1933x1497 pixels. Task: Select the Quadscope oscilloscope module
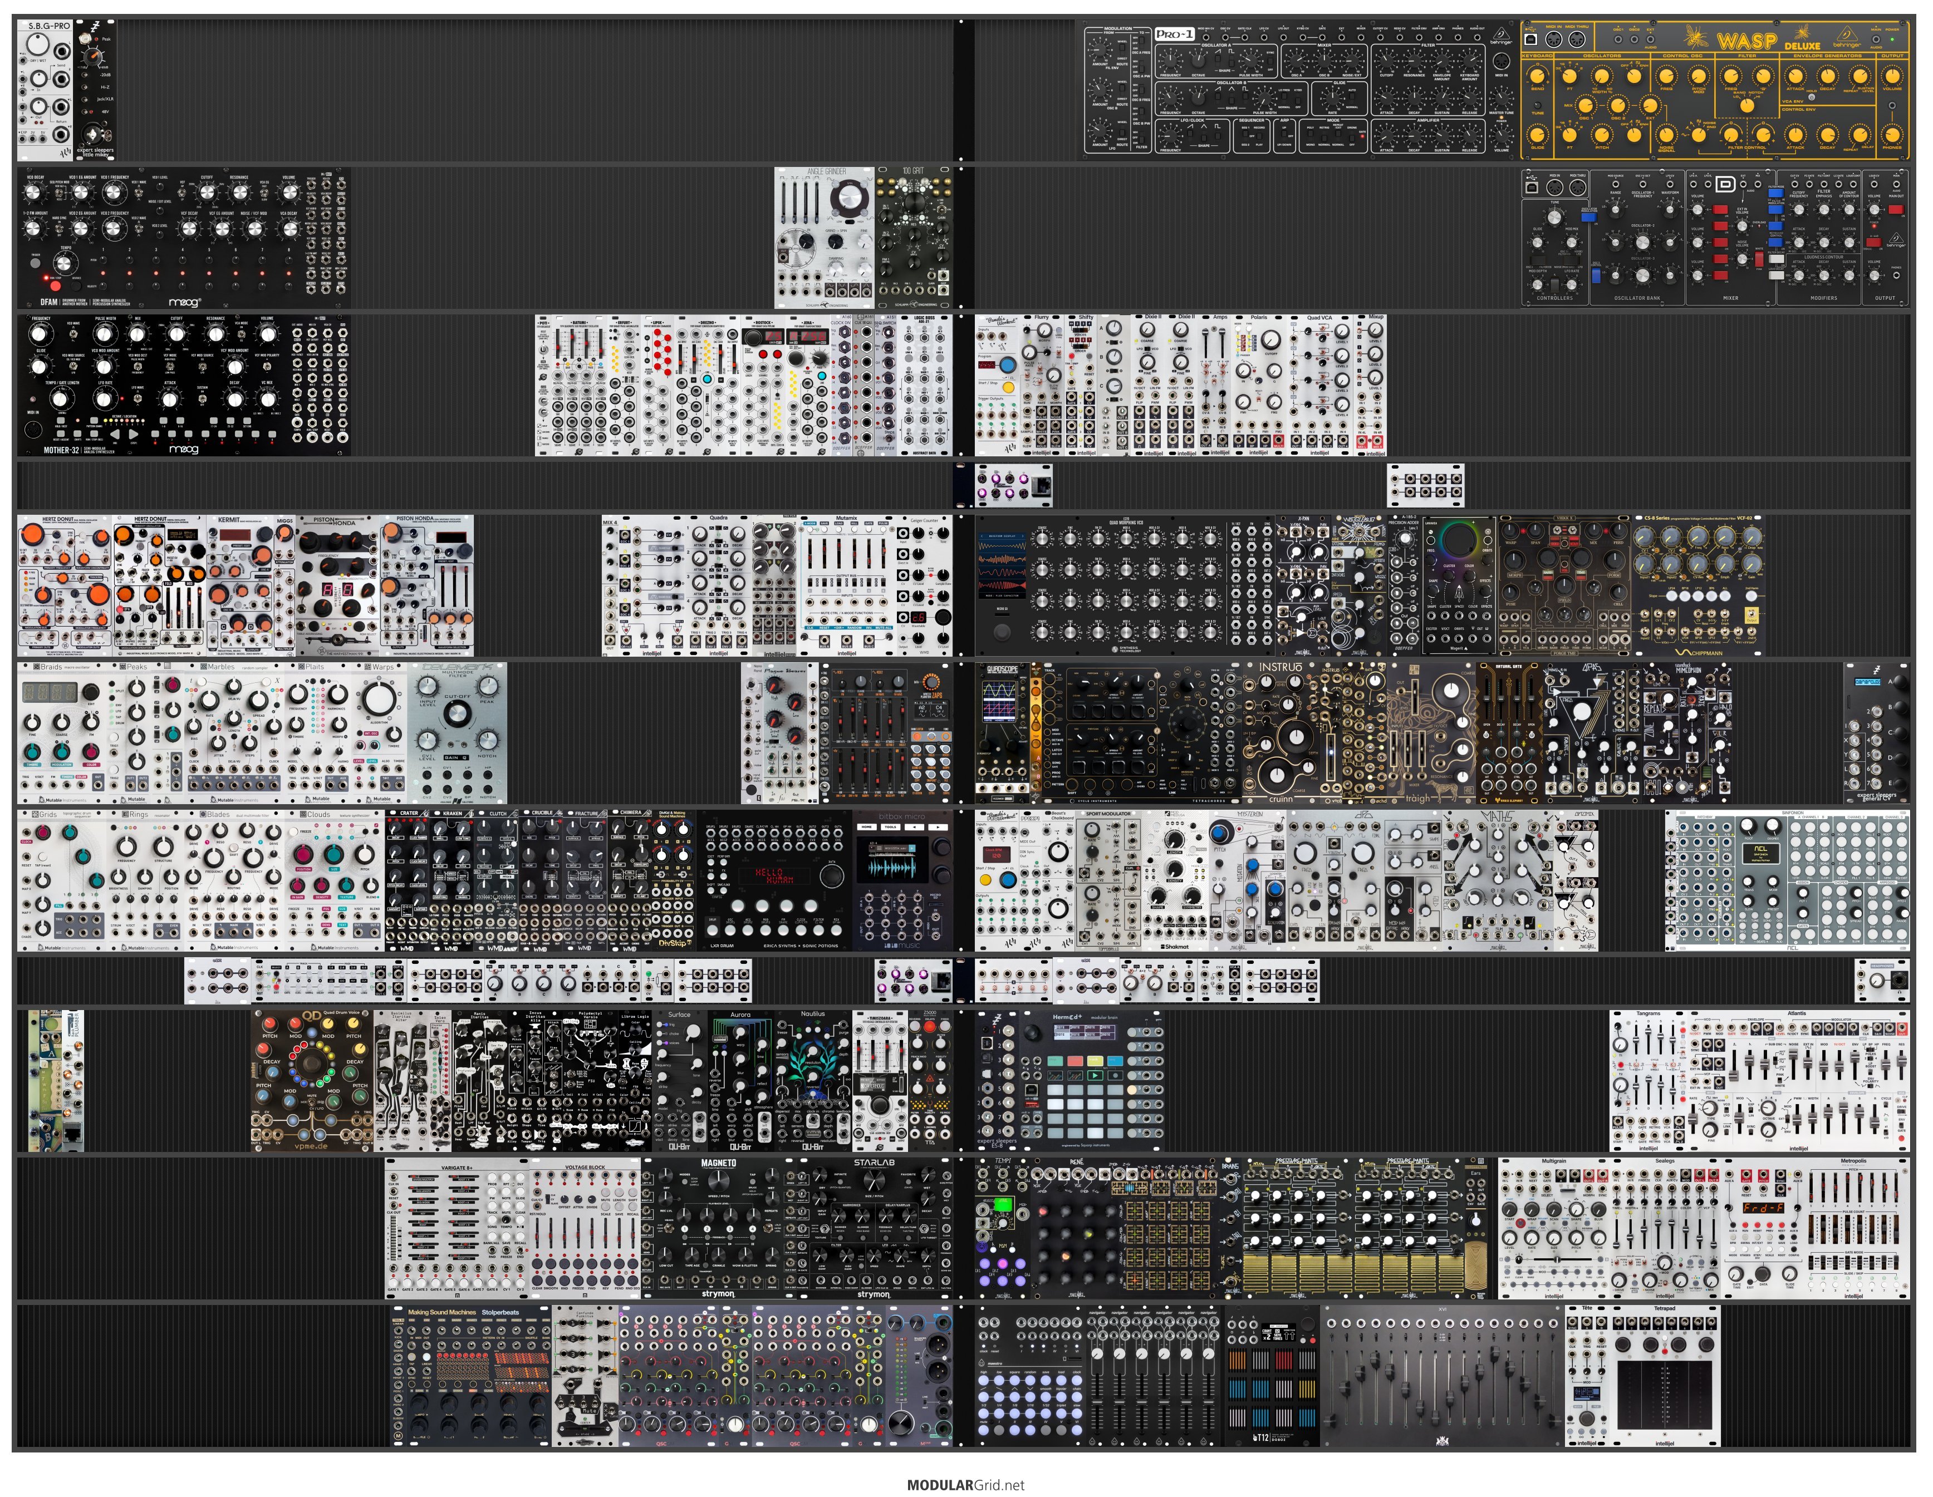coord(1003,733)
